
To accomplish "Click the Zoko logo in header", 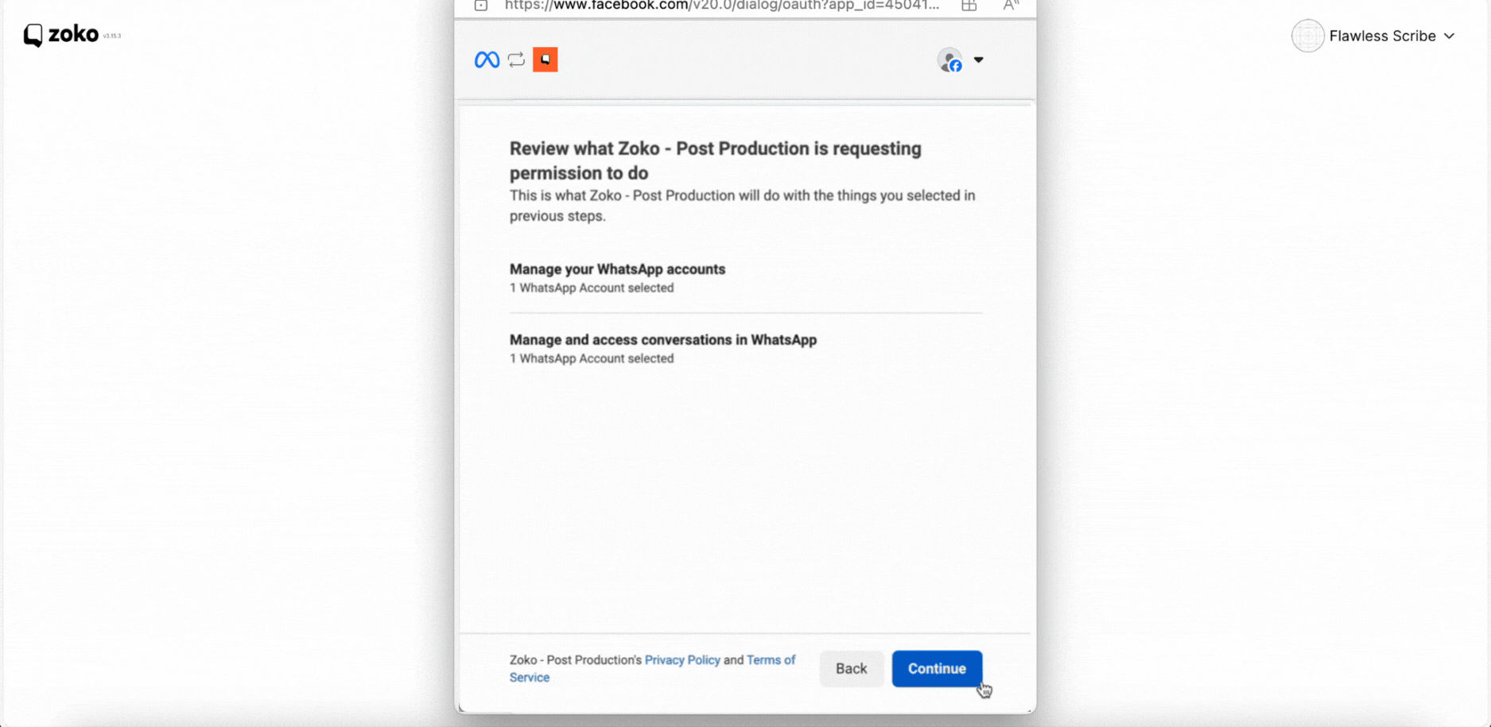I will click(61, 35).
